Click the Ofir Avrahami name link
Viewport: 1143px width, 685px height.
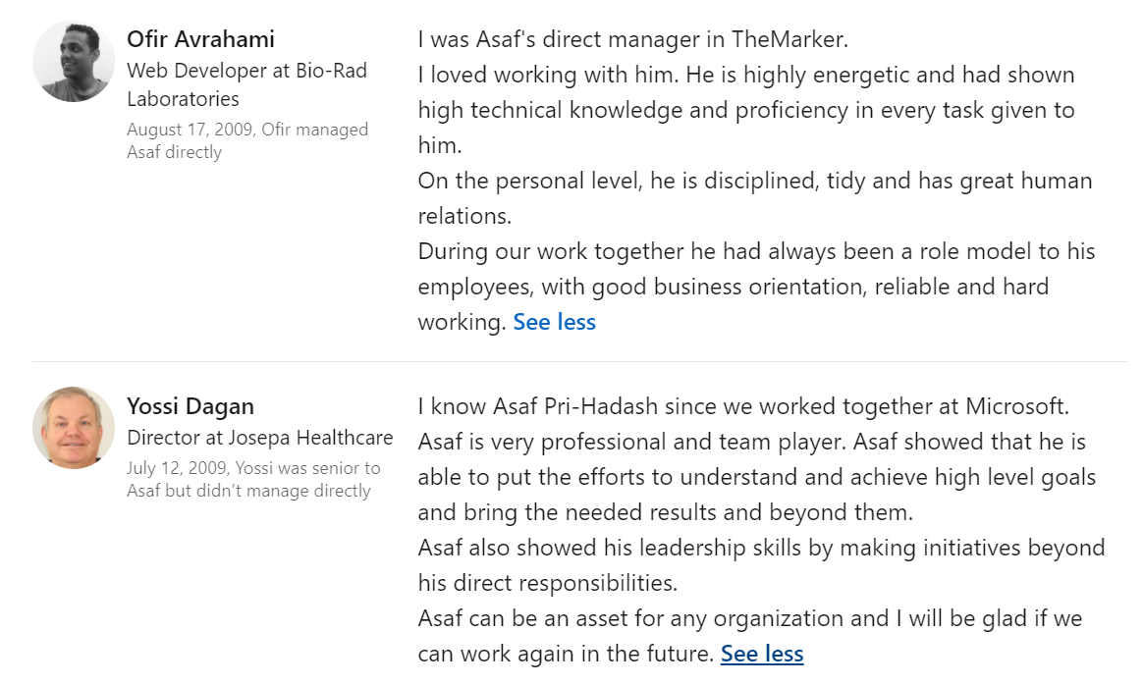[200, 38]
